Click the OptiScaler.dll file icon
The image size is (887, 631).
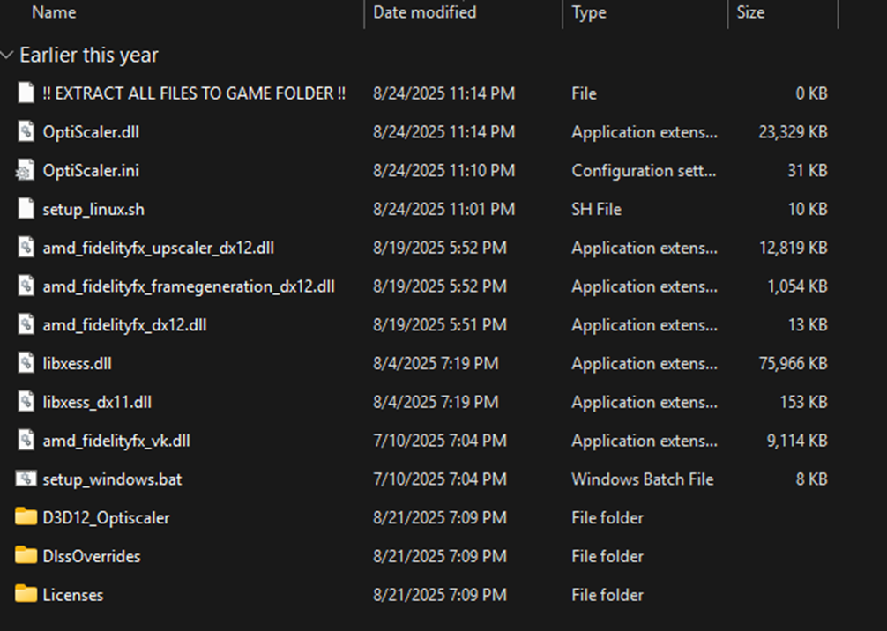coord(26,132)
